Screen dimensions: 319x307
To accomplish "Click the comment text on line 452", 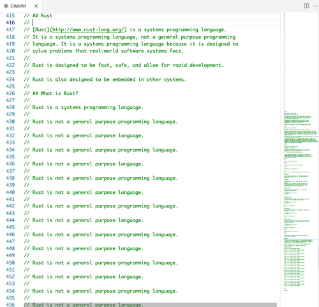I will click(x=84, y=277).
